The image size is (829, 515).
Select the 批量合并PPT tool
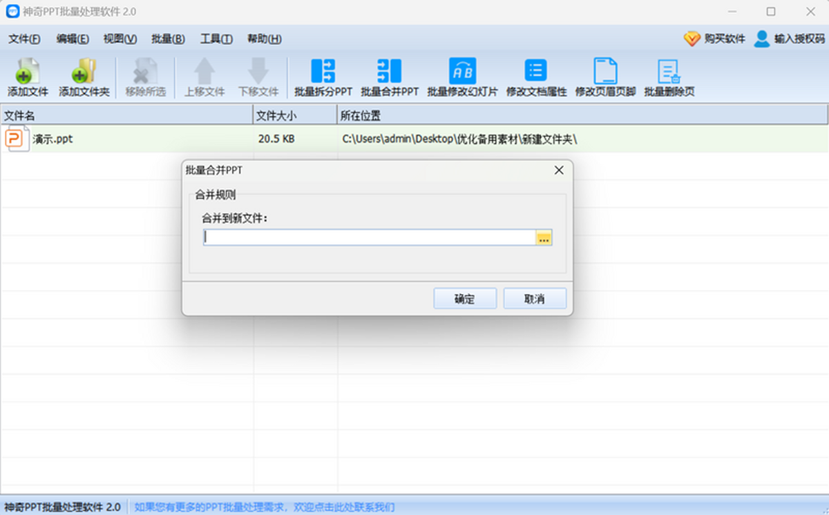coord(390,71)
